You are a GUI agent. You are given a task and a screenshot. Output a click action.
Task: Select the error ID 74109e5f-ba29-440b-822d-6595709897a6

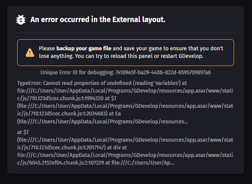163,72
